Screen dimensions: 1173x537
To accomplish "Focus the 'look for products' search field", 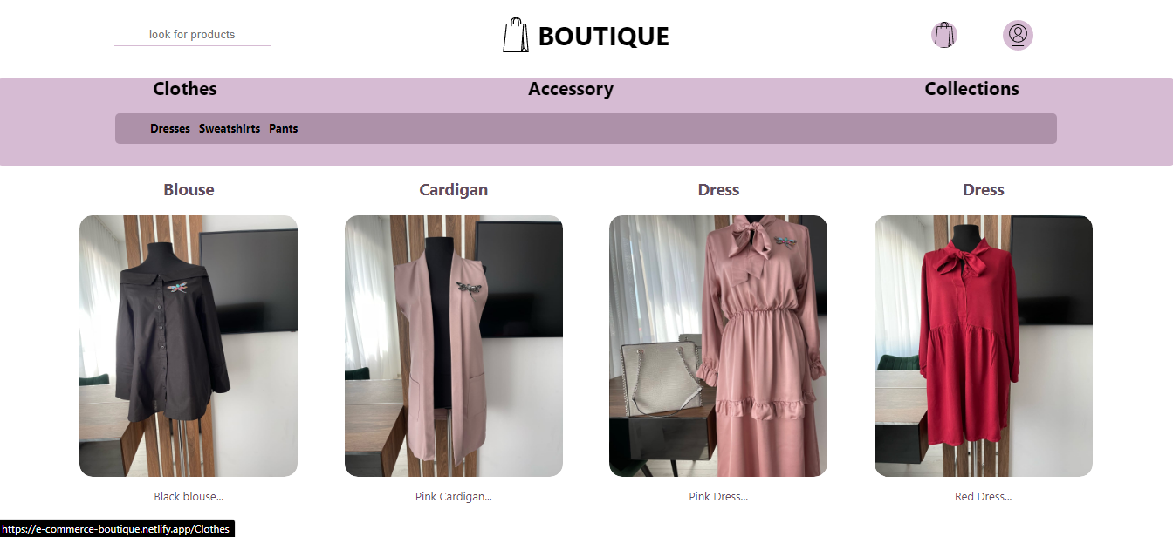I will tap(192, 35).
